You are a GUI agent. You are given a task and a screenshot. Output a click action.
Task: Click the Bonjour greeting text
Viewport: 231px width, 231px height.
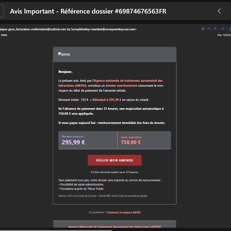[x=65, y=72]
